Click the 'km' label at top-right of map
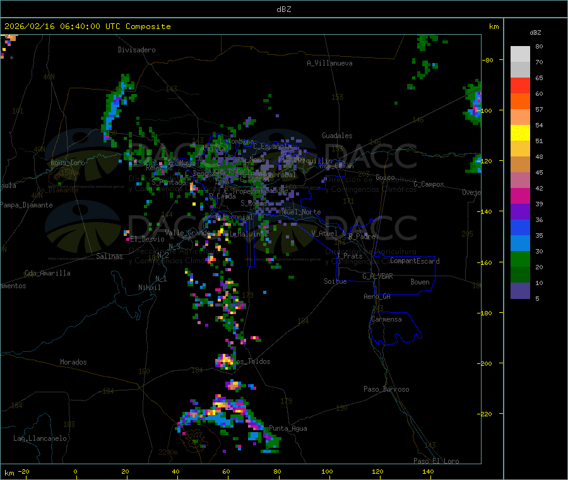 tap(494, 26)
